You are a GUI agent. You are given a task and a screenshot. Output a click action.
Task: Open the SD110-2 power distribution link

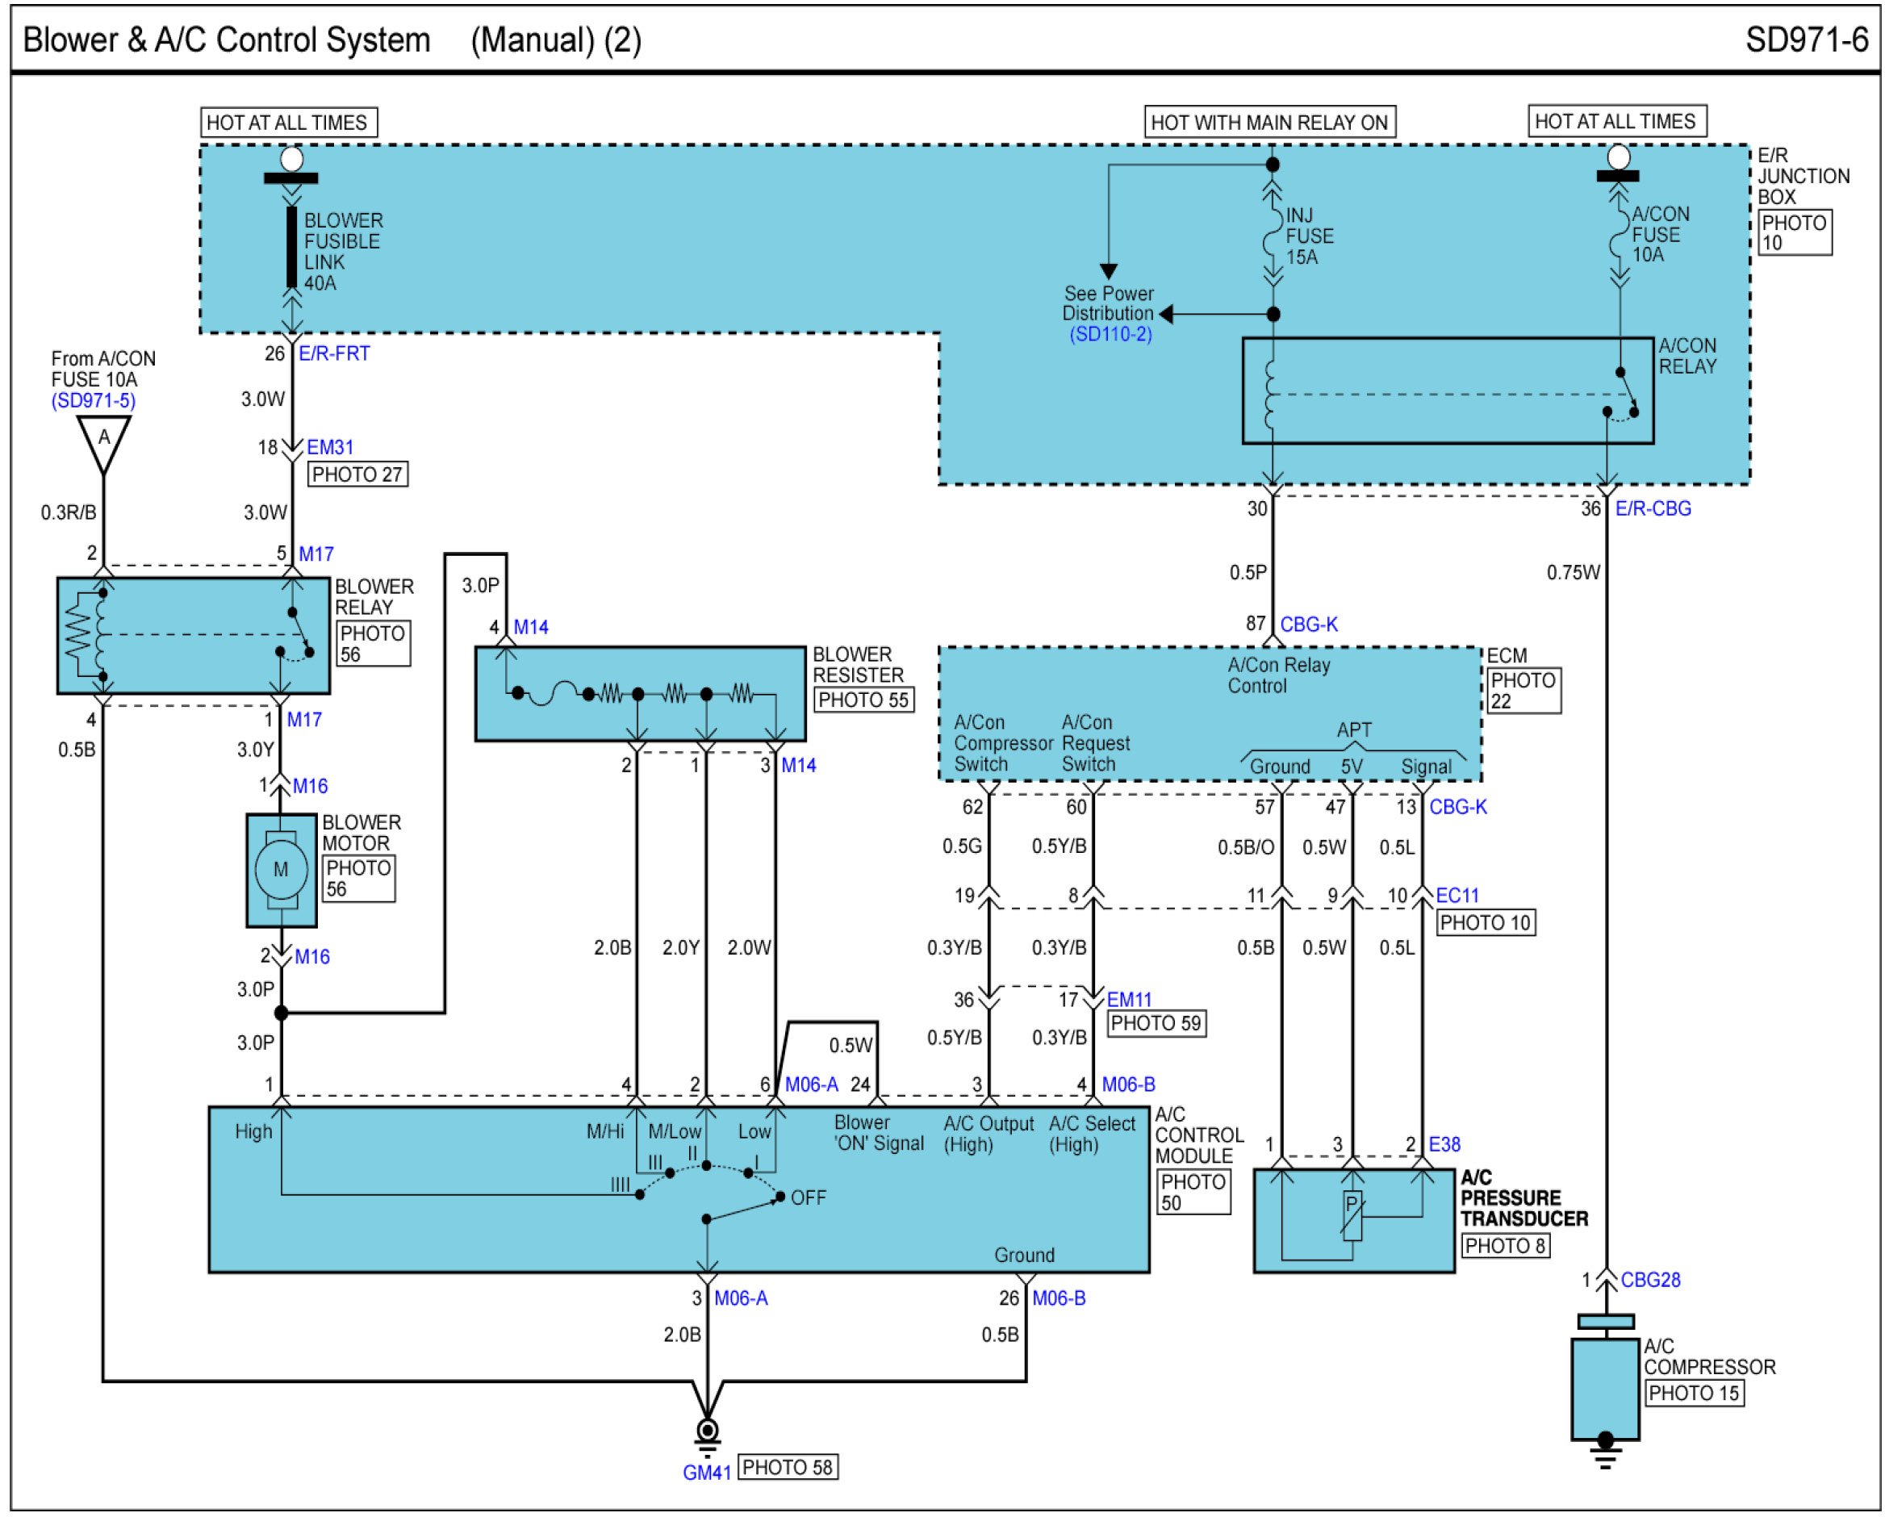coord(1110,334)
